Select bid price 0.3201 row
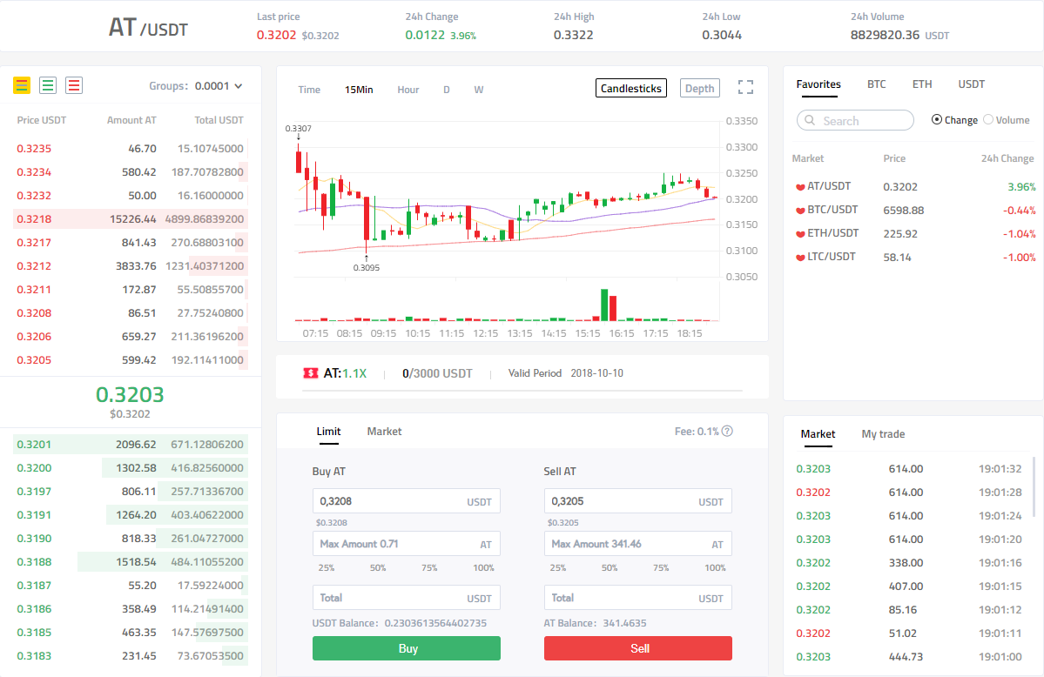 tap(131, 445)
